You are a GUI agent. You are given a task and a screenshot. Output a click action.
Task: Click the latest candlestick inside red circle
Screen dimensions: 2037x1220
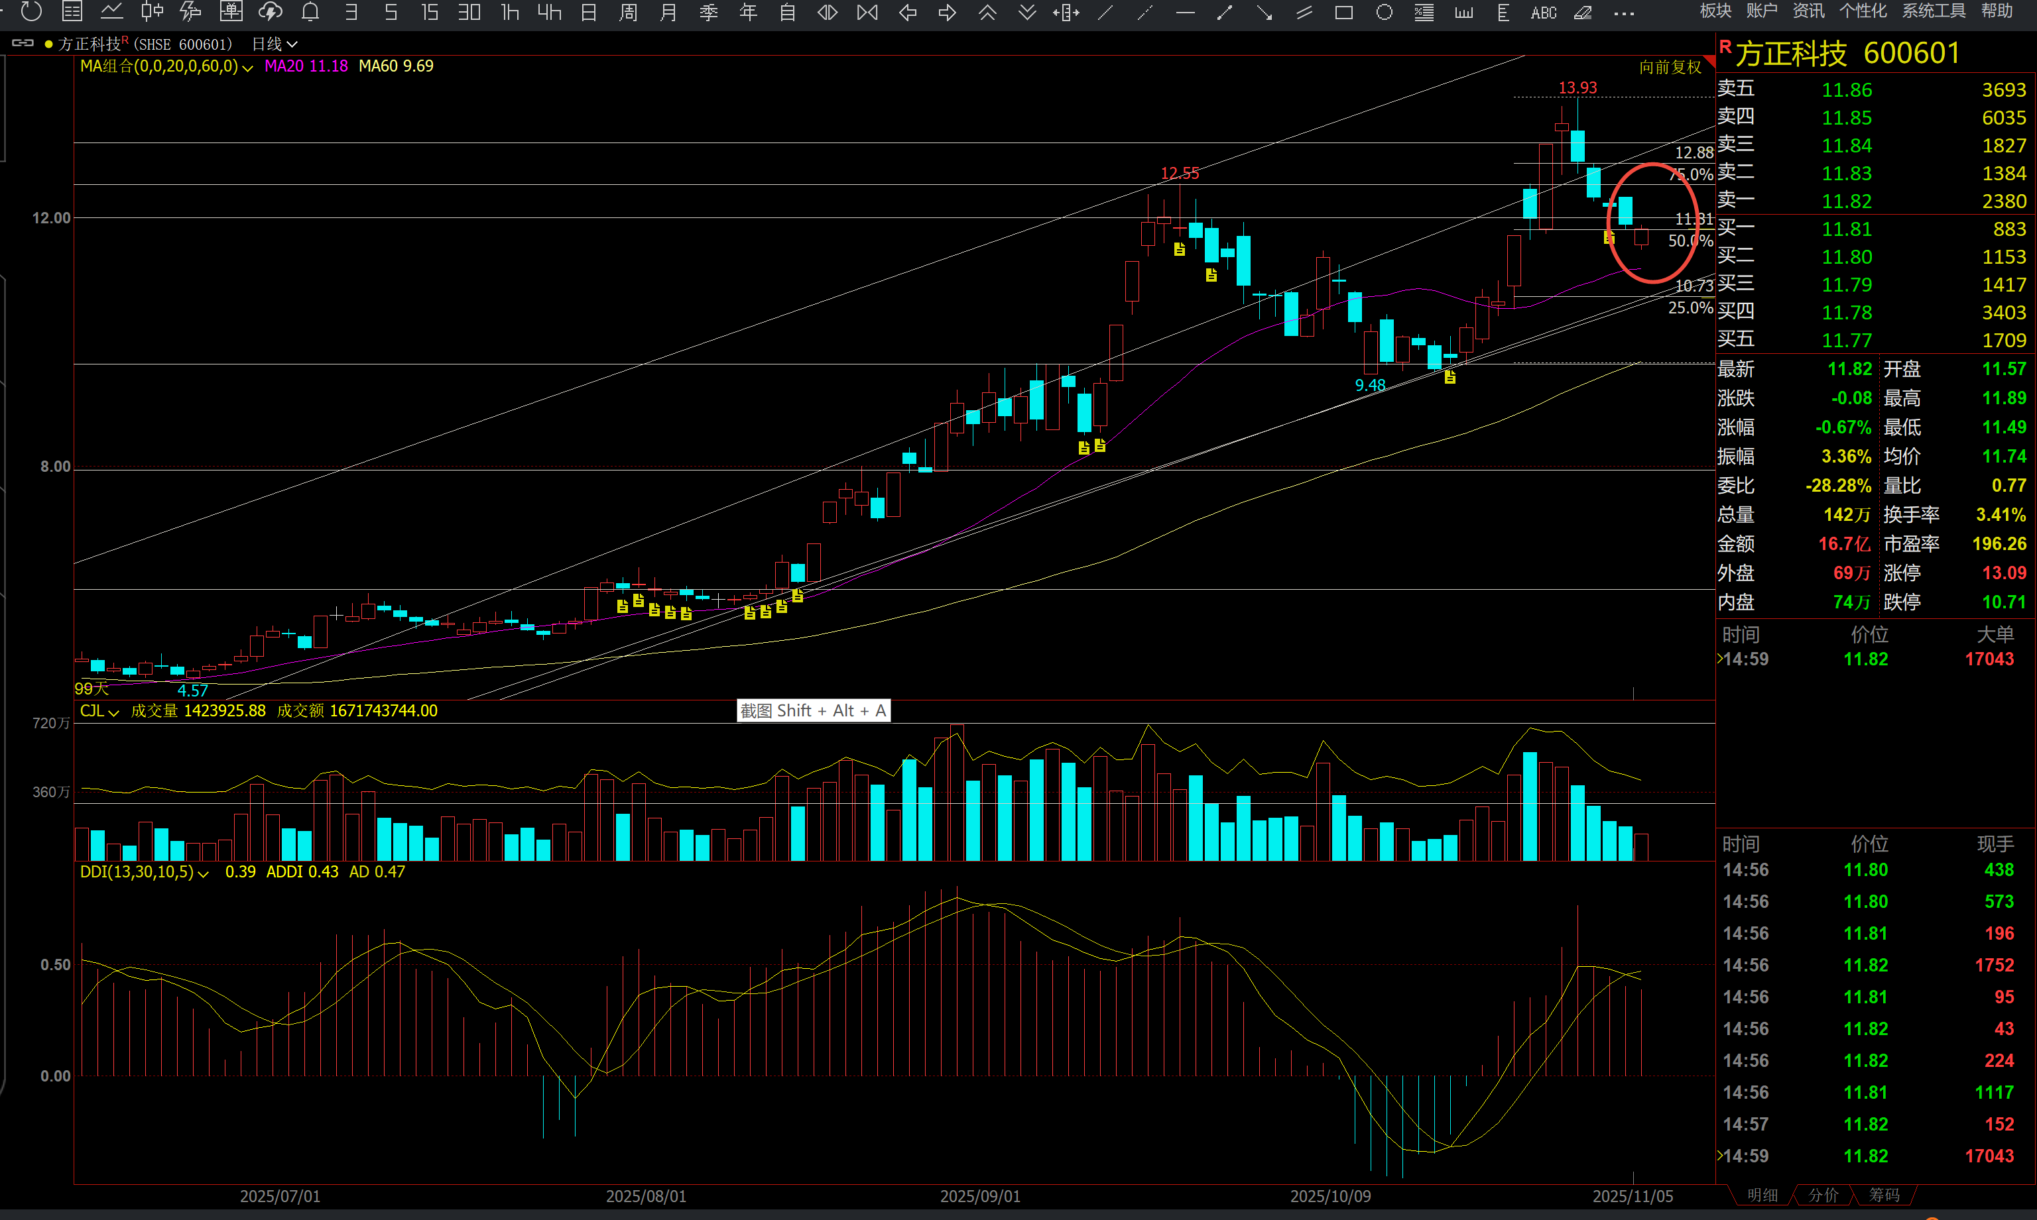tap(1641, 238)
